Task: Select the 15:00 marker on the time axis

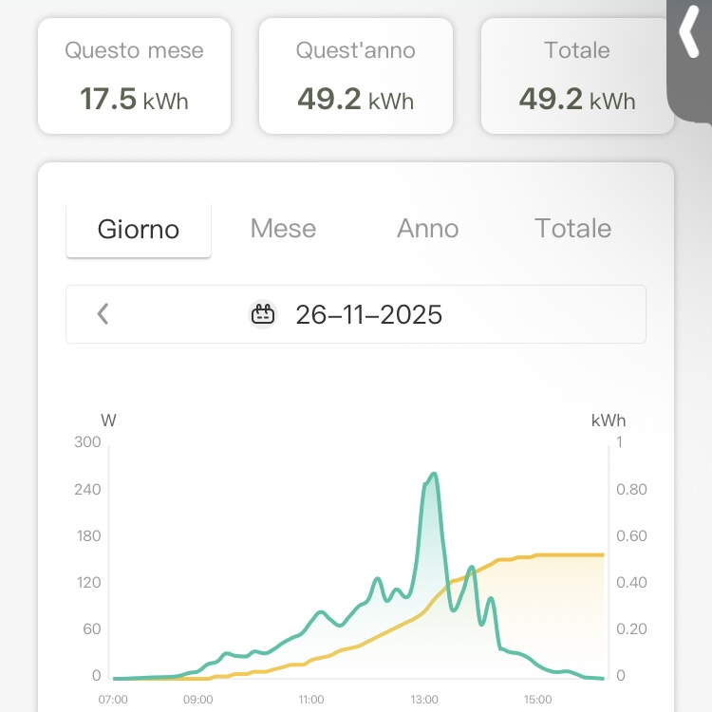Action: pyautogui.click(x=537, y=700)
